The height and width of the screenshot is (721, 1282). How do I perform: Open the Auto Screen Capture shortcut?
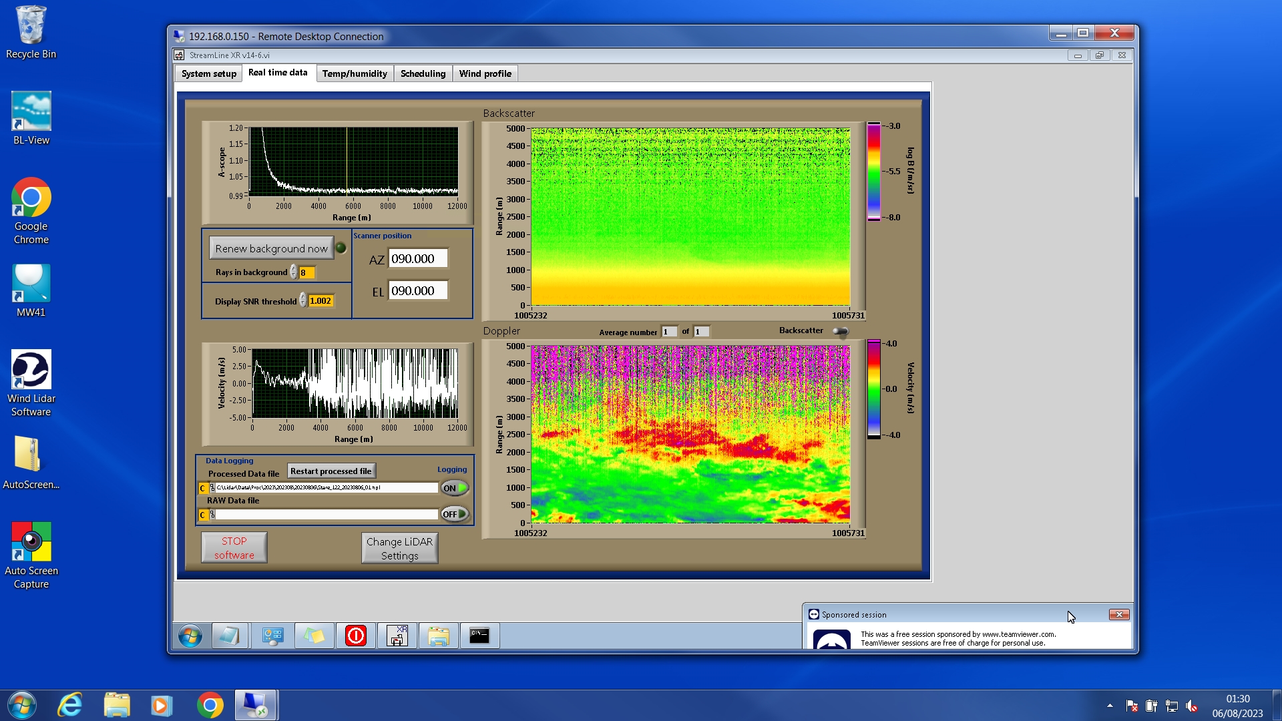31,542
